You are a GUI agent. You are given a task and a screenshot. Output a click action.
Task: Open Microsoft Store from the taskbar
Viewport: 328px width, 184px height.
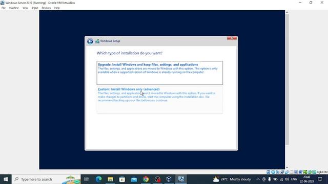click(x=122, y=179)
